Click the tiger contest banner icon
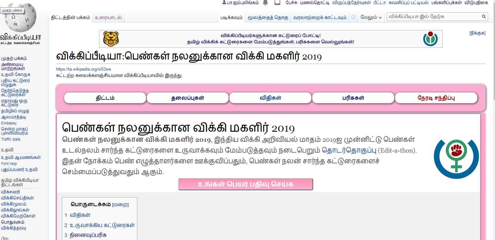Viewport: 495px width, 240px height. tap(111, 39)
